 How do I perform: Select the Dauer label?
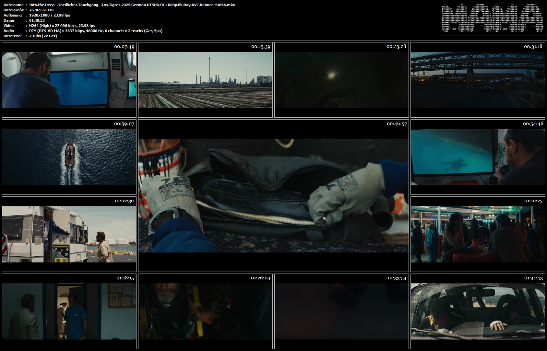click(9, 20)
